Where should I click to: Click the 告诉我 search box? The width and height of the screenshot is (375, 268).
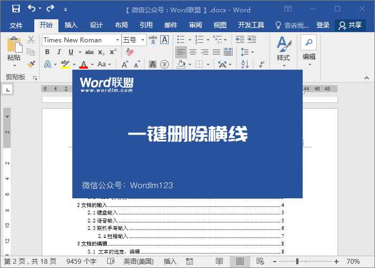292,25
